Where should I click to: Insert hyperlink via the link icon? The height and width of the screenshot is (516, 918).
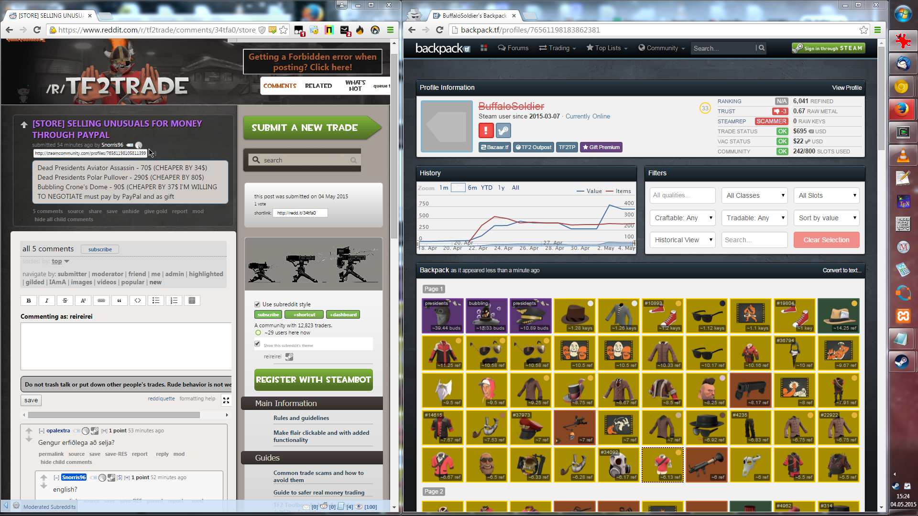coord(101,301)
